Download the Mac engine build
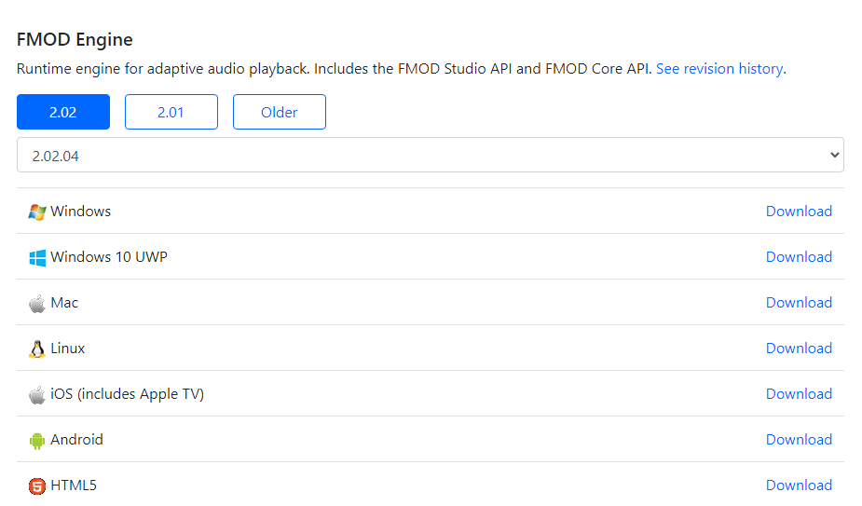Viewport: 862px width, 506px height. (799, 303)
